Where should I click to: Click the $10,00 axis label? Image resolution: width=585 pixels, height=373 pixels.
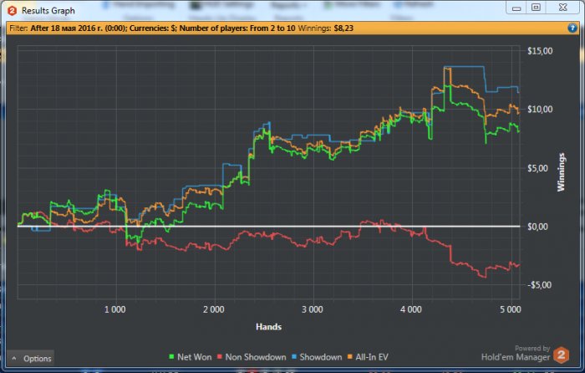click(540, 110)
